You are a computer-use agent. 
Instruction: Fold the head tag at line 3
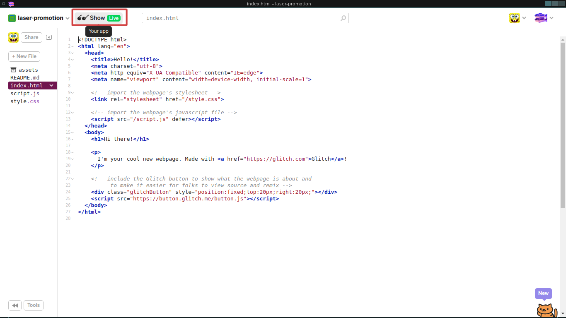click(x=73, y=53)
